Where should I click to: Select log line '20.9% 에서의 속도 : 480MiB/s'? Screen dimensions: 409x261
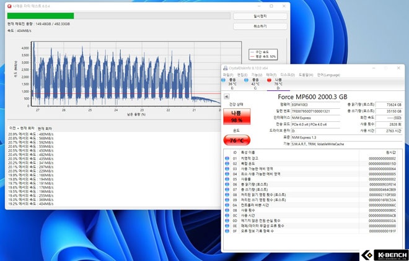[x=31, y=134]
